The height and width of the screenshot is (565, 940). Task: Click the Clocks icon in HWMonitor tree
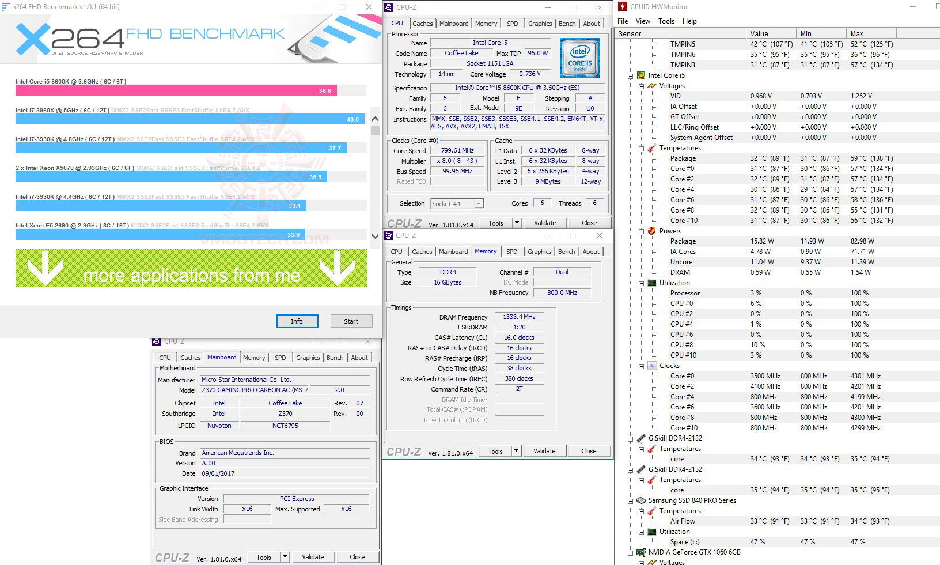click(651, 366)
